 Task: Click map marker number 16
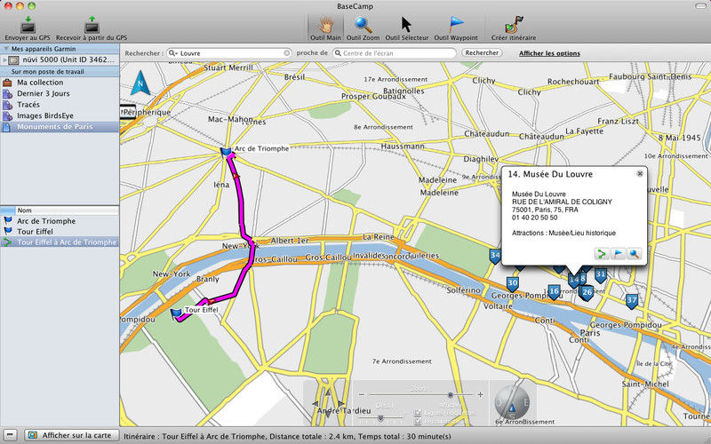(554, 291)
